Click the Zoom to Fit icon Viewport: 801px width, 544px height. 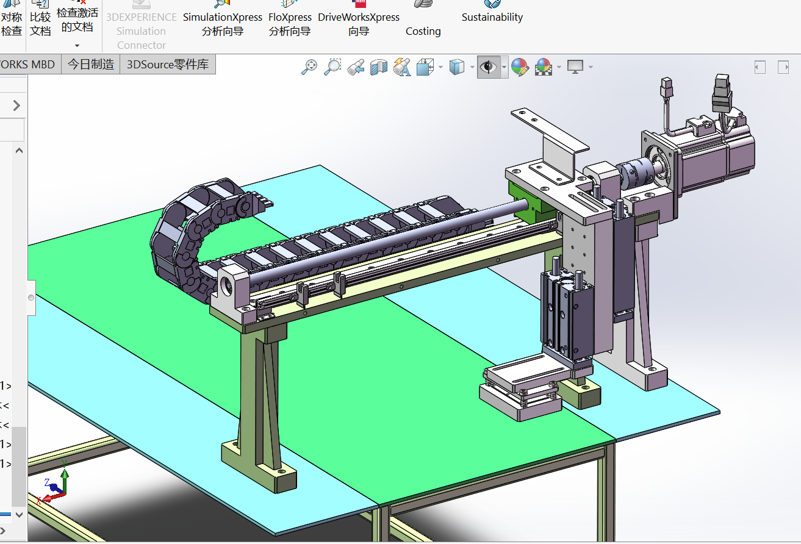pyautogui.click(x=309, y=67)
